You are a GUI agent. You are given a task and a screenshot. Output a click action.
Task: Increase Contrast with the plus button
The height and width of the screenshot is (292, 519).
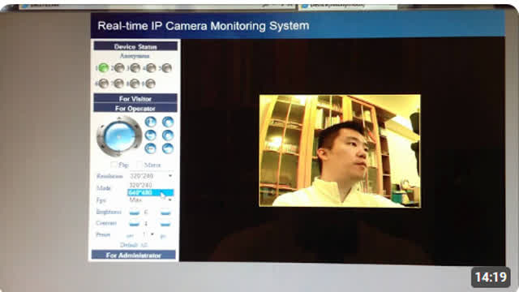click(165, 224)
